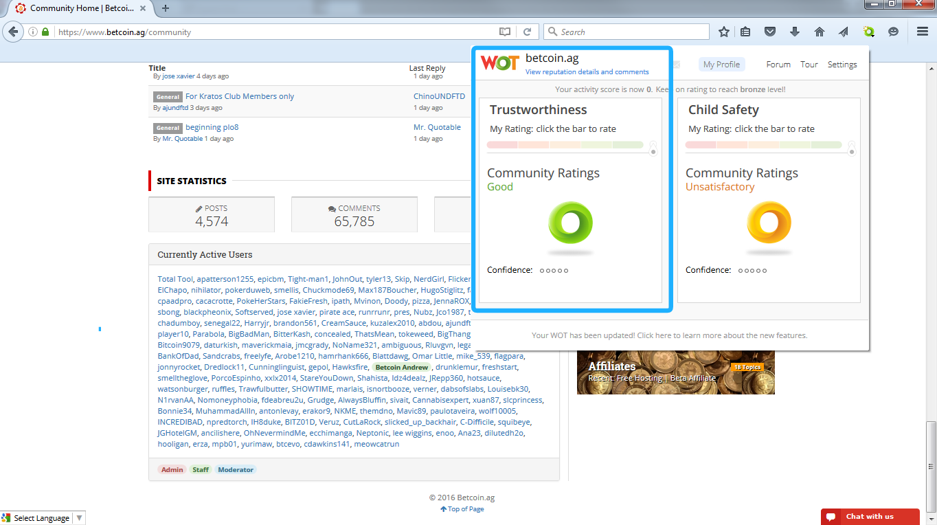Screen dimensions: 937x525
Task: Open 'Beta Affiliate' recent link
Action: pos(693,378)
